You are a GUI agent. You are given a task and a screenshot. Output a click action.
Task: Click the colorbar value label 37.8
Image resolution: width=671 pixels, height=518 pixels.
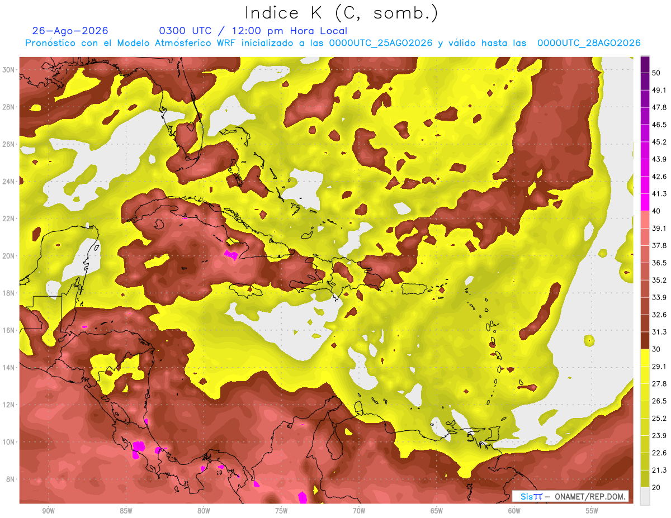[659, 245]
